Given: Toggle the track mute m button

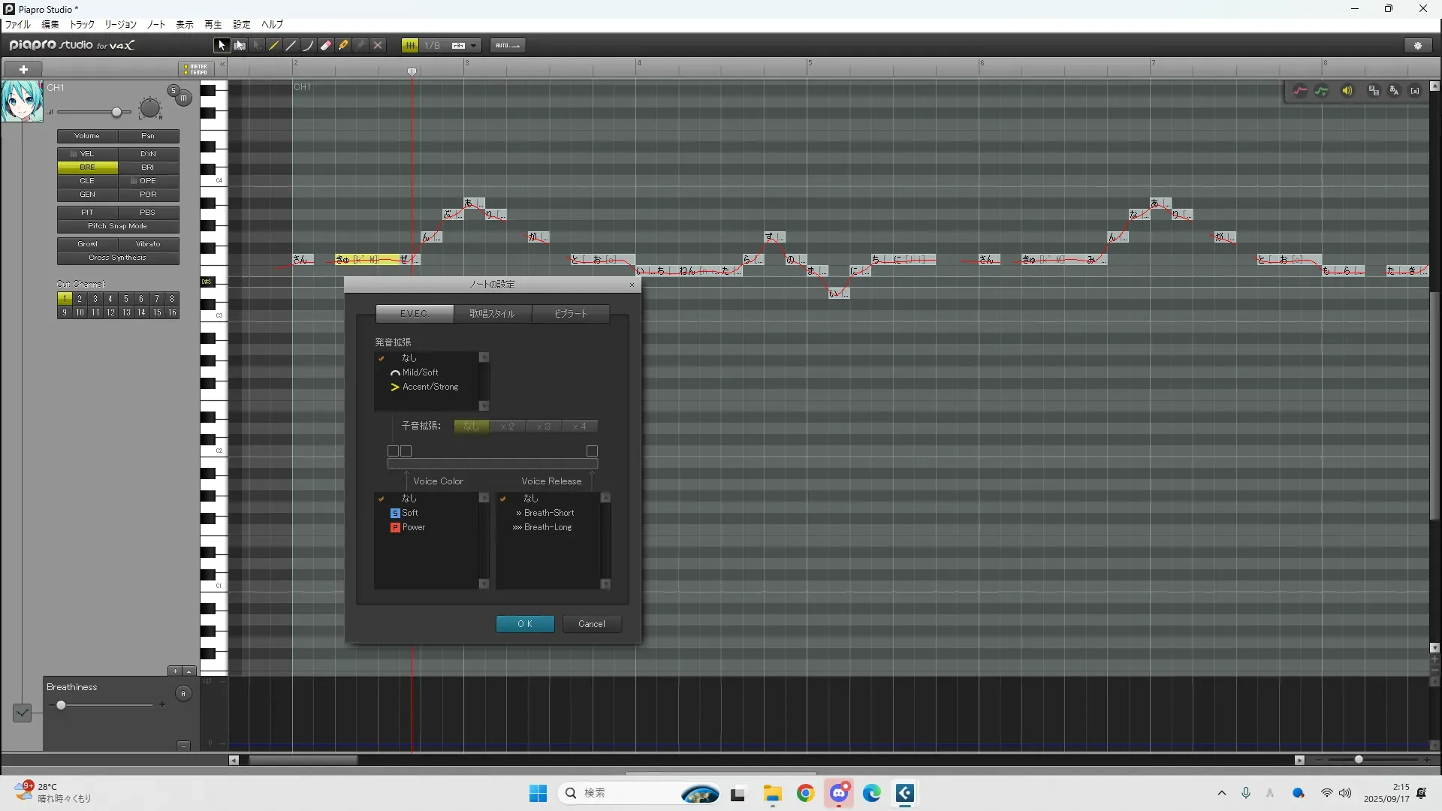Looking at the screenshot, I should click(183, 98).
